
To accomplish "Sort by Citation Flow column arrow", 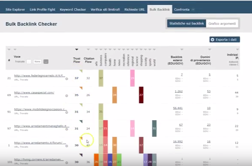I will 88,50.
